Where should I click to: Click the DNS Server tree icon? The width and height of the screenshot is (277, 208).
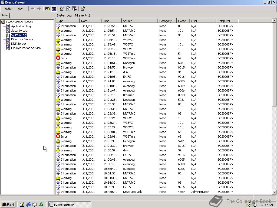pyautogui.click(x=8, y=44)
